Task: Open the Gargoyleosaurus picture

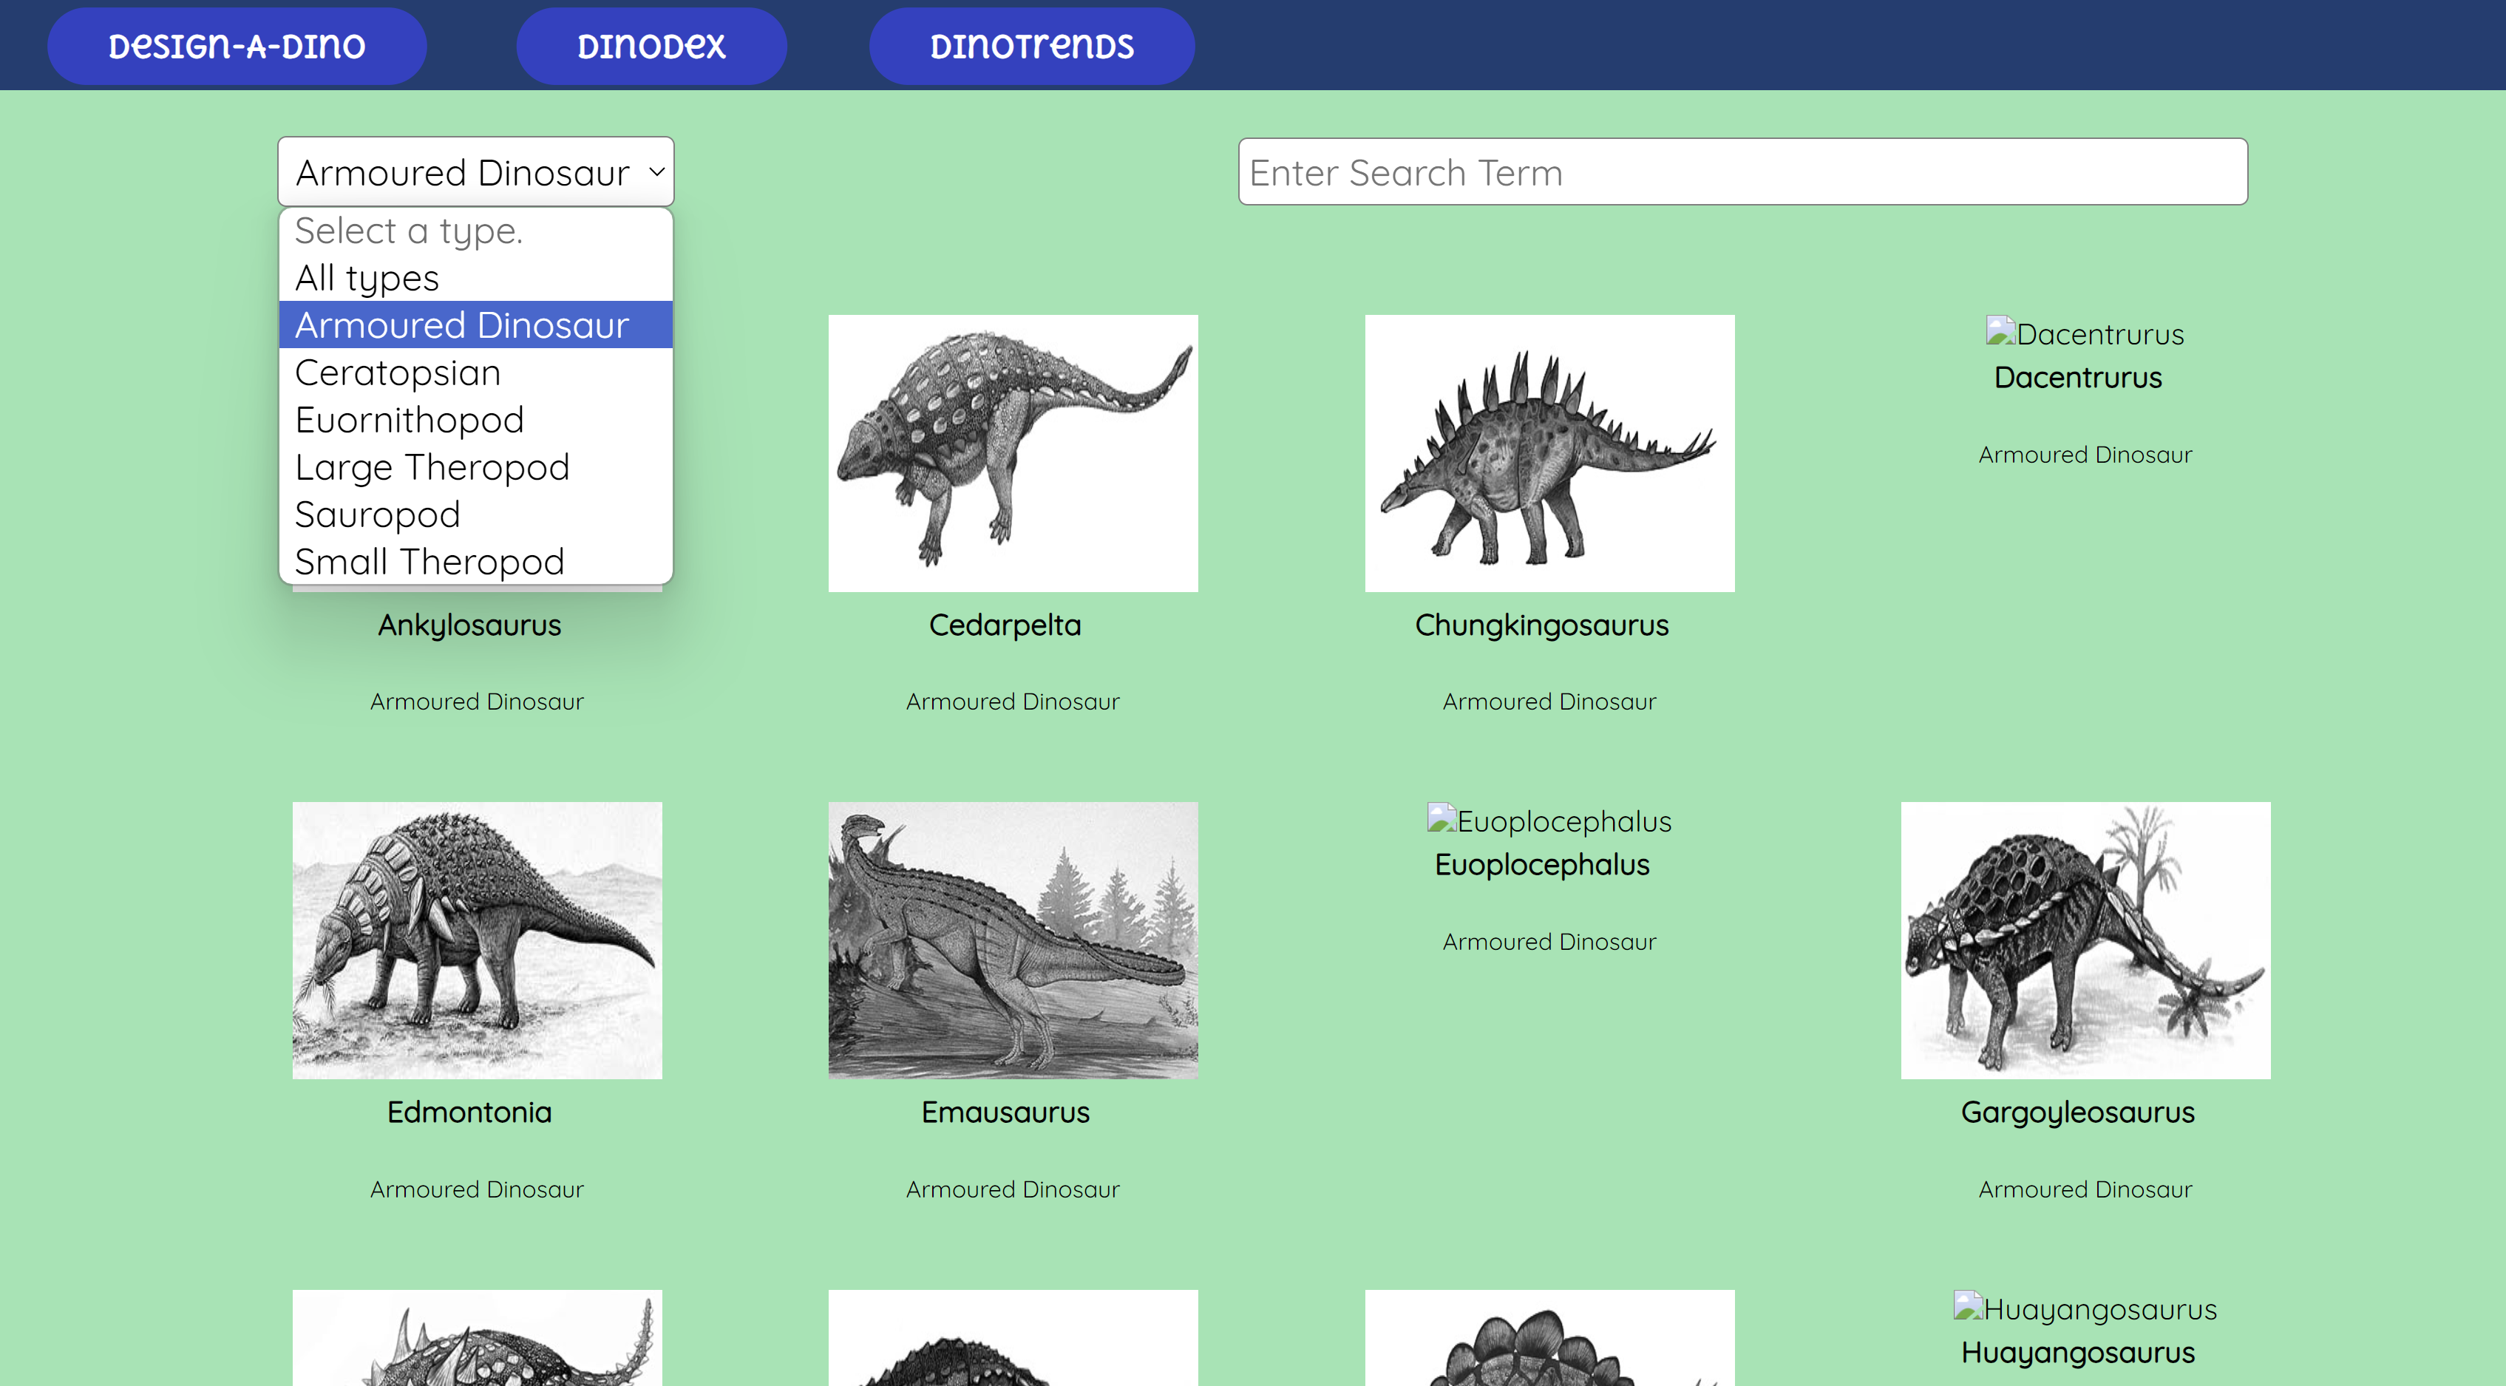Action: point(2084,940)
